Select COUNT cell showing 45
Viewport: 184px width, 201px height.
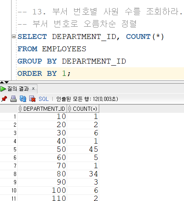tap(83, 149)
